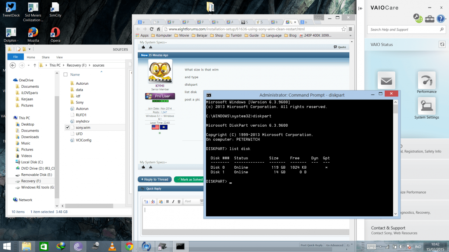Toggle bold in Quick Reply editor
This screenshot has width=449, height=252.
coord(167,202)
